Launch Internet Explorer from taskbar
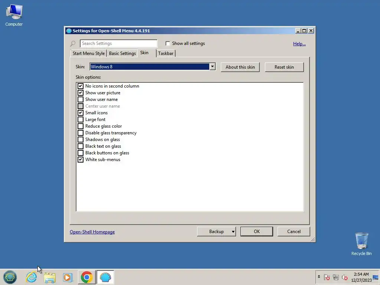Screen dimensions: 380x285 tap(32, 277)
